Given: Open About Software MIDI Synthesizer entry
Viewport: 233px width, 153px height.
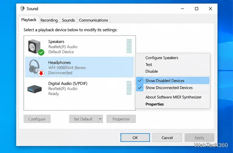Looking at the screenshot, I should pos(173,97).
